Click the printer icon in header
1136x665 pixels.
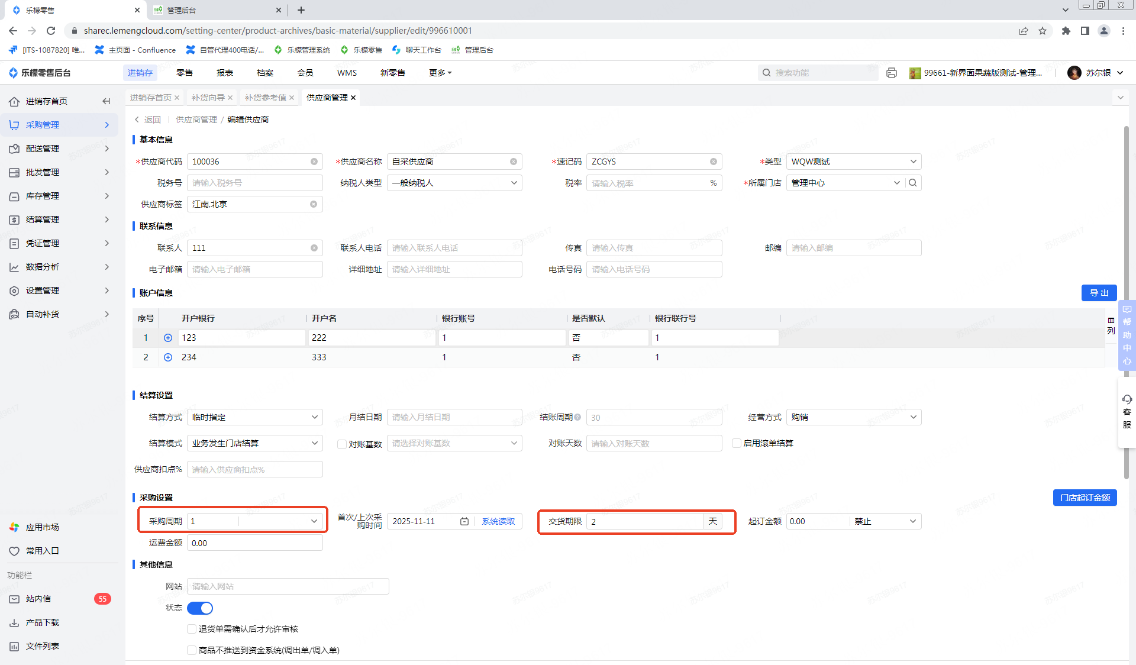click(x=892, y=73)
